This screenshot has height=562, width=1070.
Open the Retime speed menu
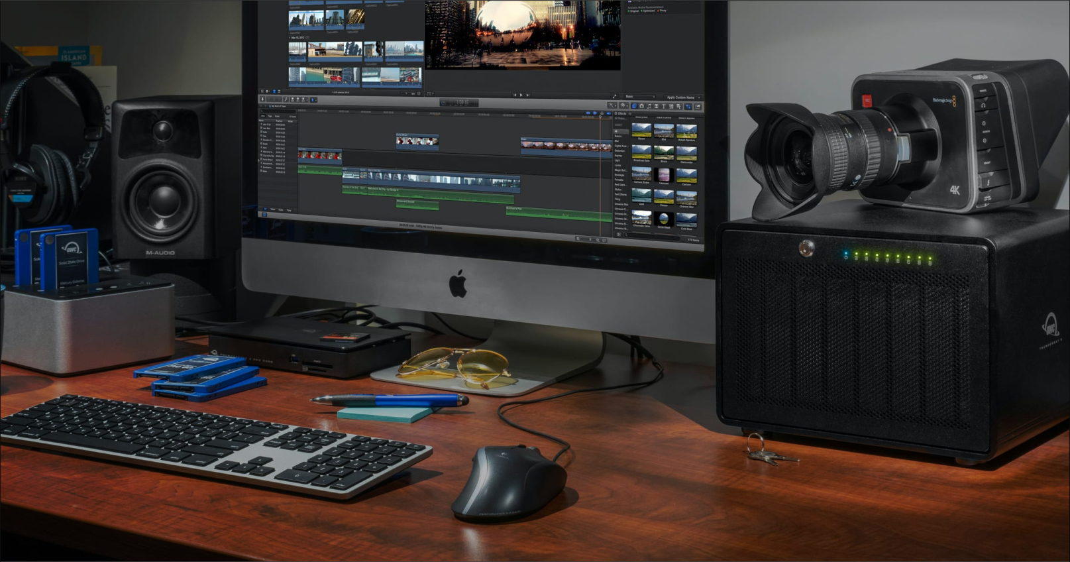623,105
